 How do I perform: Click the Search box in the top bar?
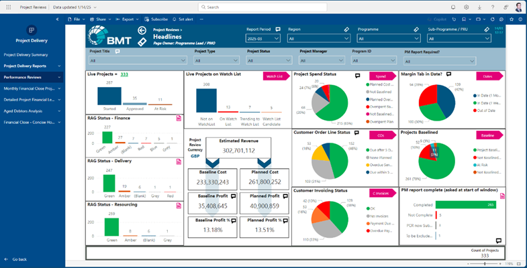[263, 7]
